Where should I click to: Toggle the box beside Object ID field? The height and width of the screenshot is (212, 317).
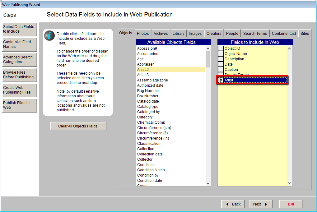[221, 48]
